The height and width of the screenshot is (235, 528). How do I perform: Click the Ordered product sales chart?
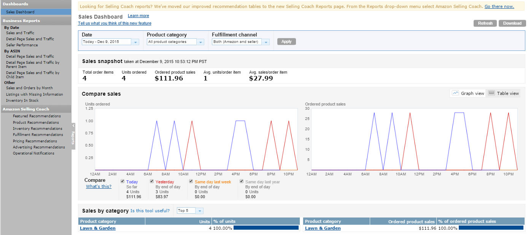coord(414,139)
